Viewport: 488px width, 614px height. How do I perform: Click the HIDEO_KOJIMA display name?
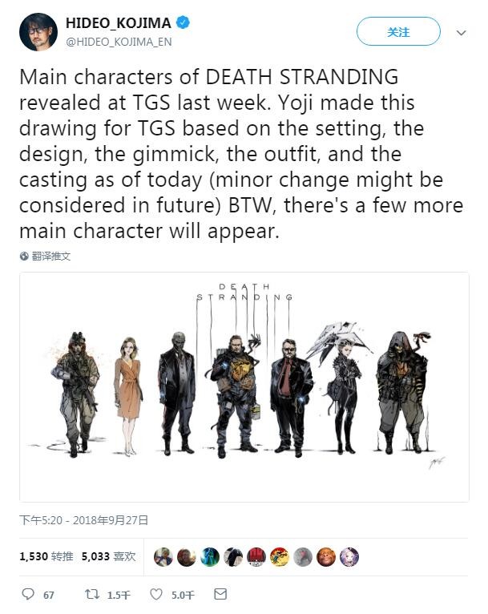click(118, 22)
